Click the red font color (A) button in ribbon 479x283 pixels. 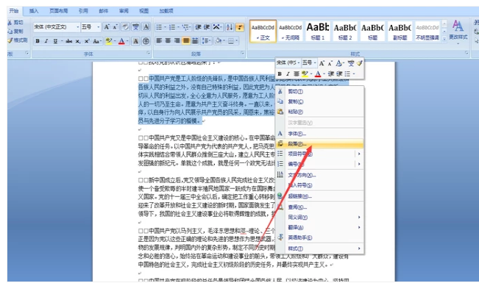pos(121,41)
